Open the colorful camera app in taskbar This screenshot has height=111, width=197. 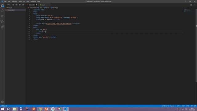click(x=59, y=109)
